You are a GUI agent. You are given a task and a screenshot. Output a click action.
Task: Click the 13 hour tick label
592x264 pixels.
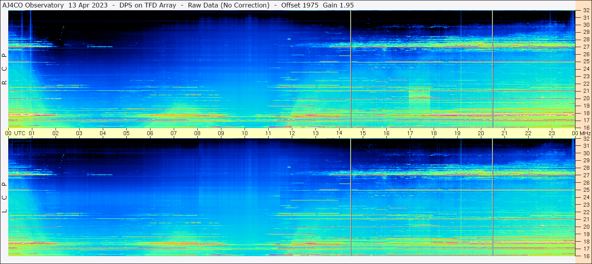(315, 133)
